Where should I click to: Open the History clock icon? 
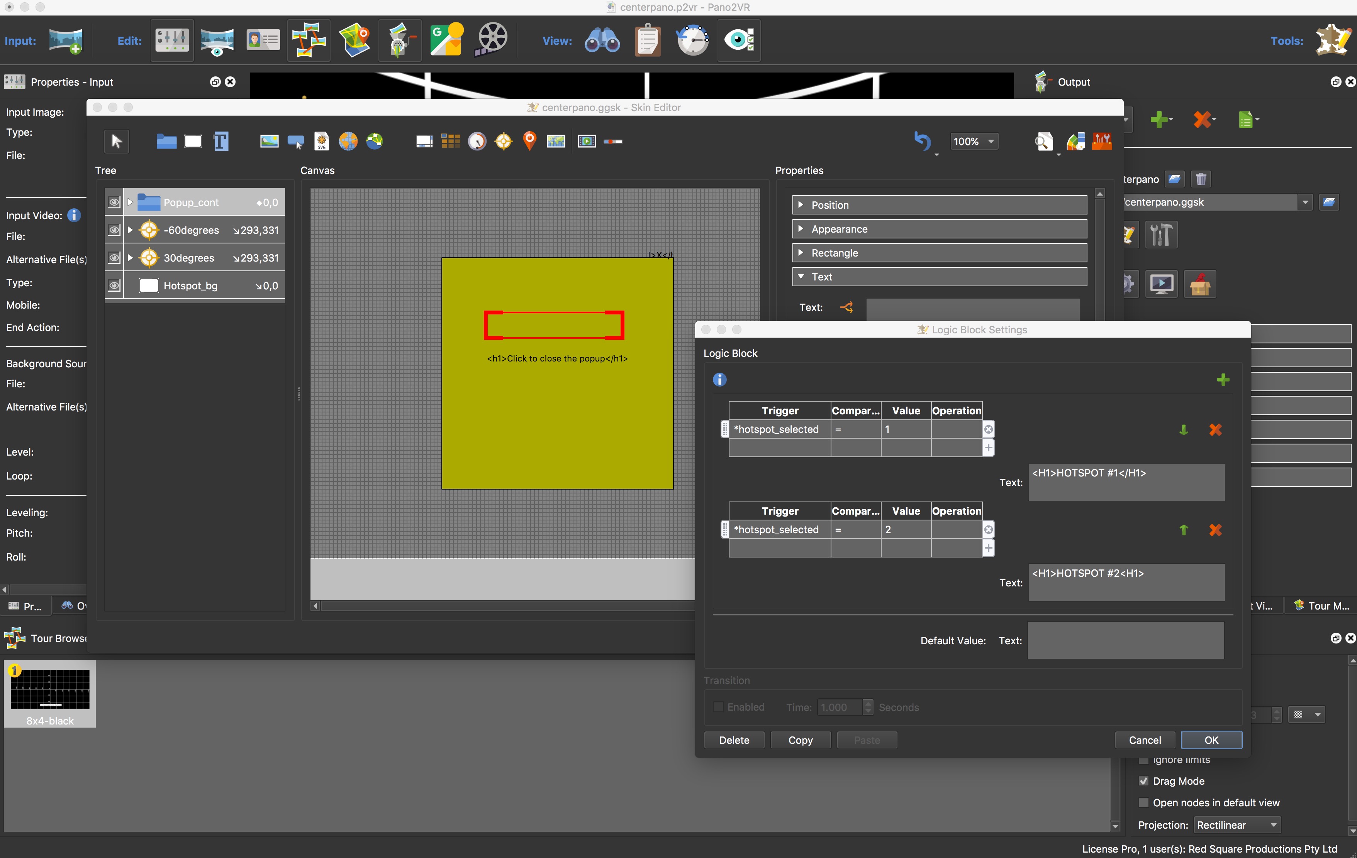692,41
